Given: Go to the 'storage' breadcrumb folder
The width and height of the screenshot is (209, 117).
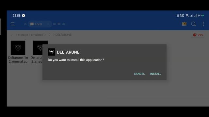Looking at the screenshot, I should point(23,35).
